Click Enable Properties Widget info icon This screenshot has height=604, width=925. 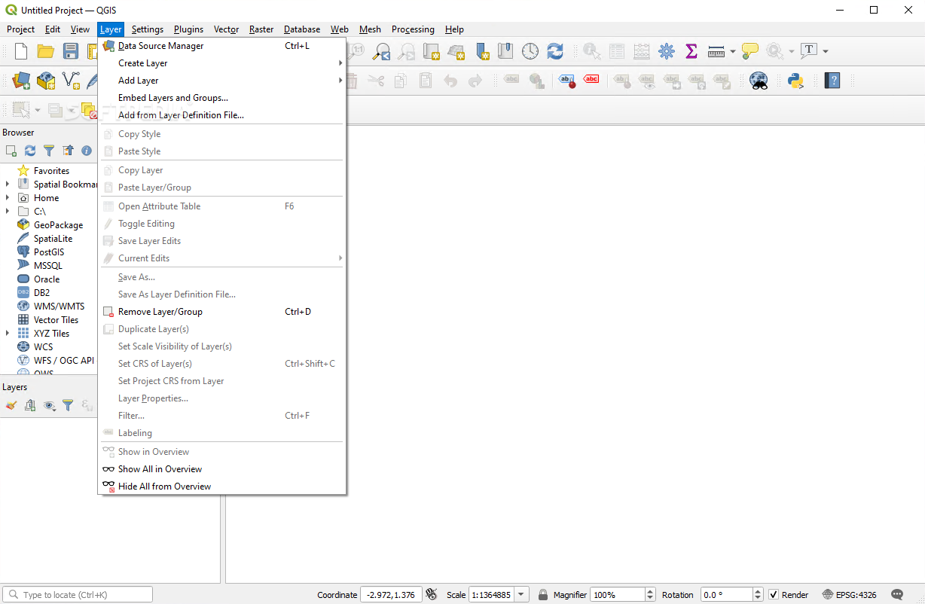tap(87, 151)
